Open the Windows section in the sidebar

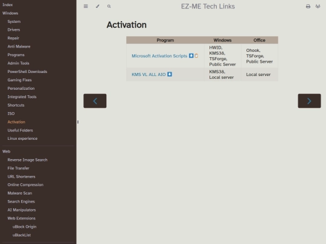(x=10, y=13)
